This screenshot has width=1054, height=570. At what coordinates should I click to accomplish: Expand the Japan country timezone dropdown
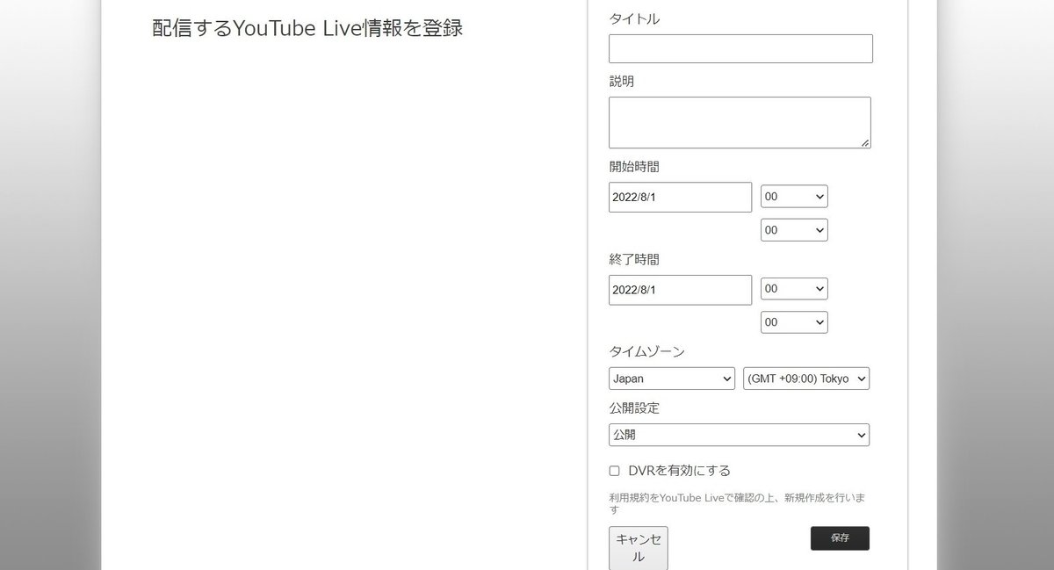(672, 379)
